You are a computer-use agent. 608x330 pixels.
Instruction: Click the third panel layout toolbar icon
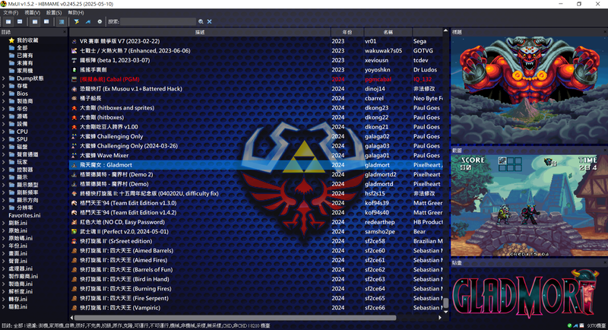click(x=35, y=22)
